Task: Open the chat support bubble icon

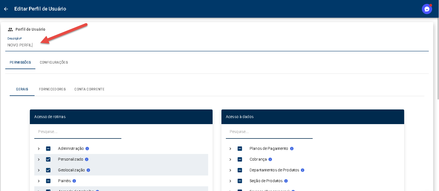Action: tap(427, 9)
